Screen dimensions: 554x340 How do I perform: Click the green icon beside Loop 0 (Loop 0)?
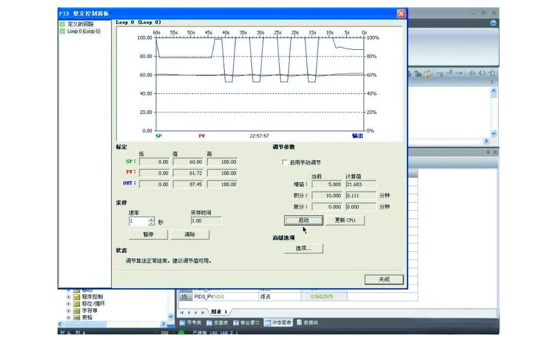63,31
